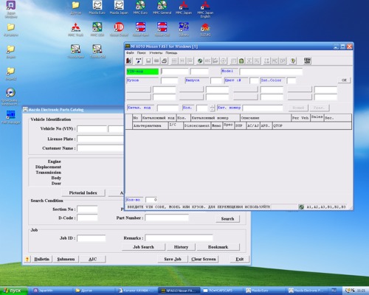Click the Submenu button in Mazda catalog
Image resolution: width=369 pixels, height=295 pixels.
click(x=66, y=259)
